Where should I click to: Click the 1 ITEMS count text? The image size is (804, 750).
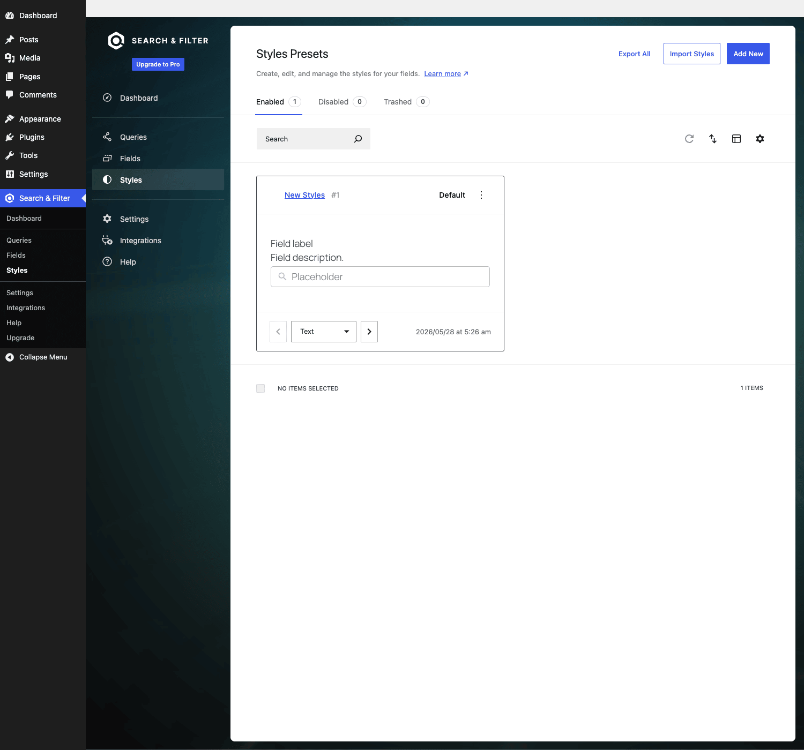(x=752, y=388)
